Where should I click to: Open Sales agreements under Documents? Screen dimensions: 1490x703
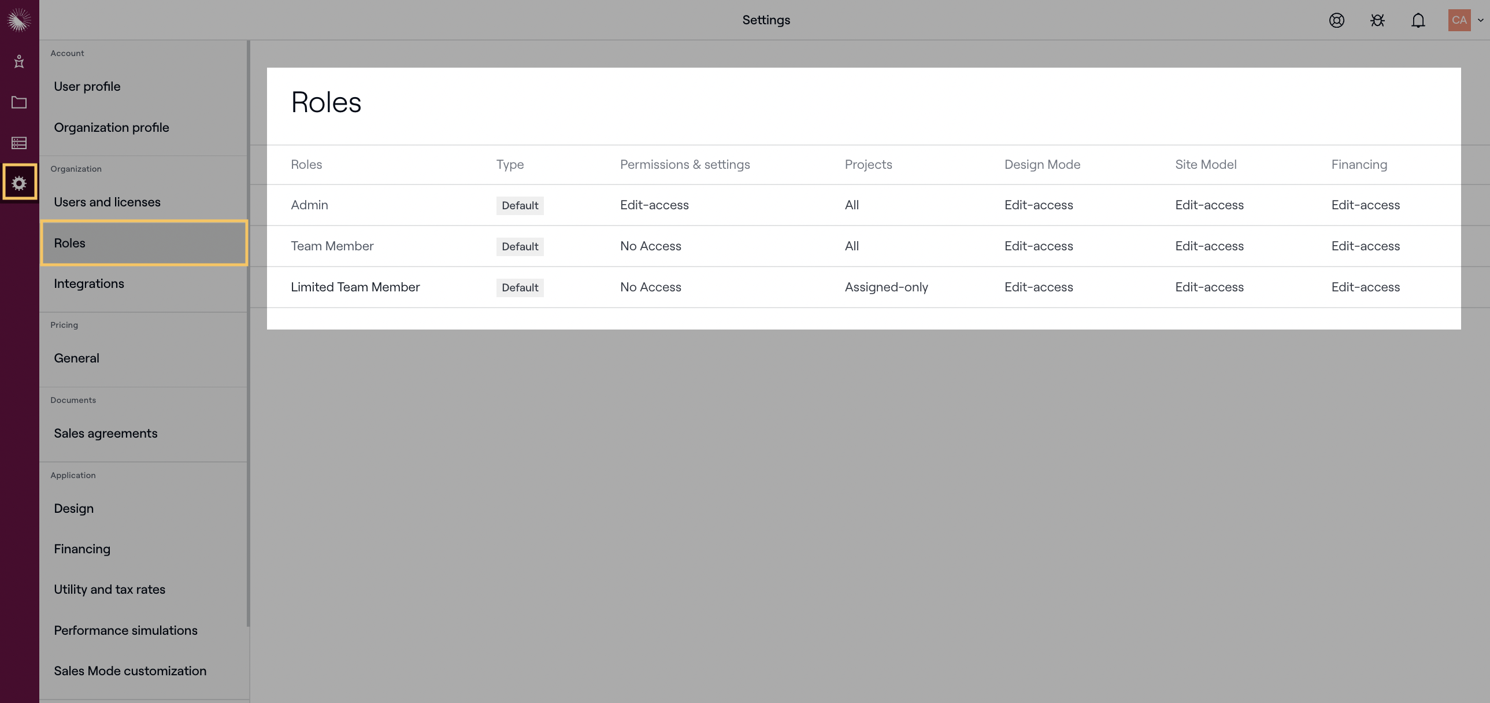tap(105, 434)
